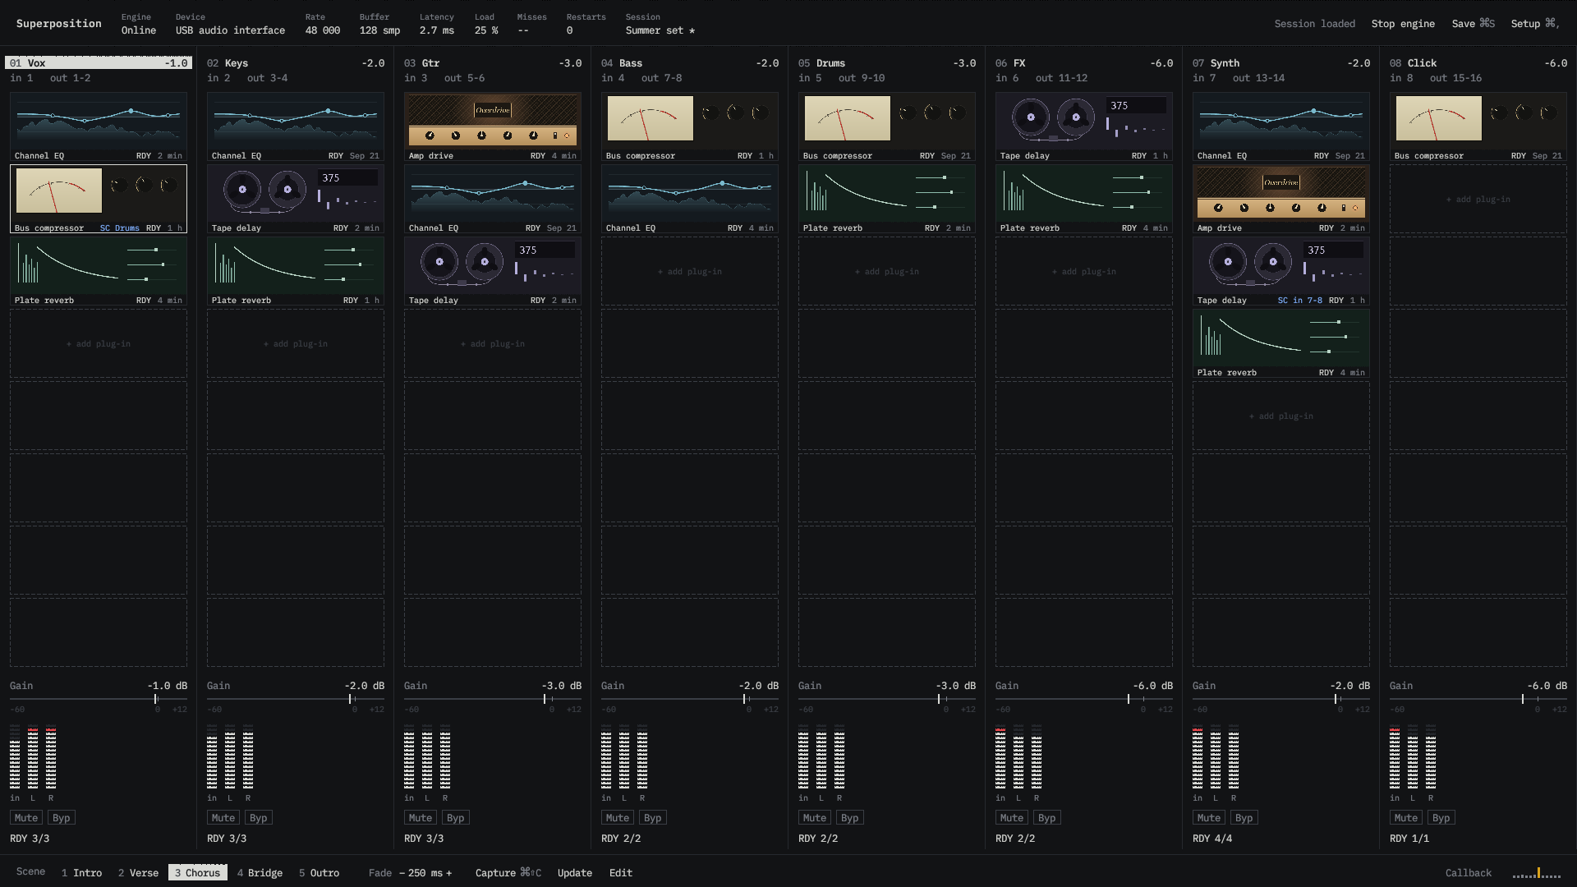Click the Device USB audio interface value
Viewport: 1577px width, 887px height.
coord(230,30)
